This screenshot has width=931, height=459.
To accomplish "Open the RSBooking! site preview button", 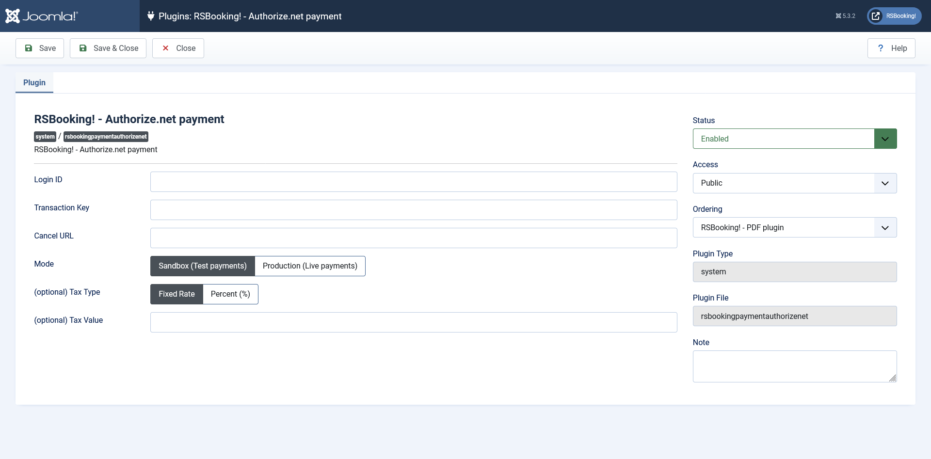I will pos(894,16).
